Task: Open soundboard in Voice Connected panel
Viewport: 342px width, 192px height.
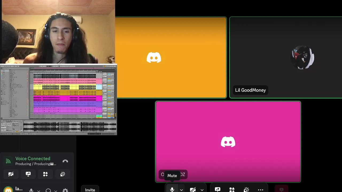Action: [x=63, y=174]
